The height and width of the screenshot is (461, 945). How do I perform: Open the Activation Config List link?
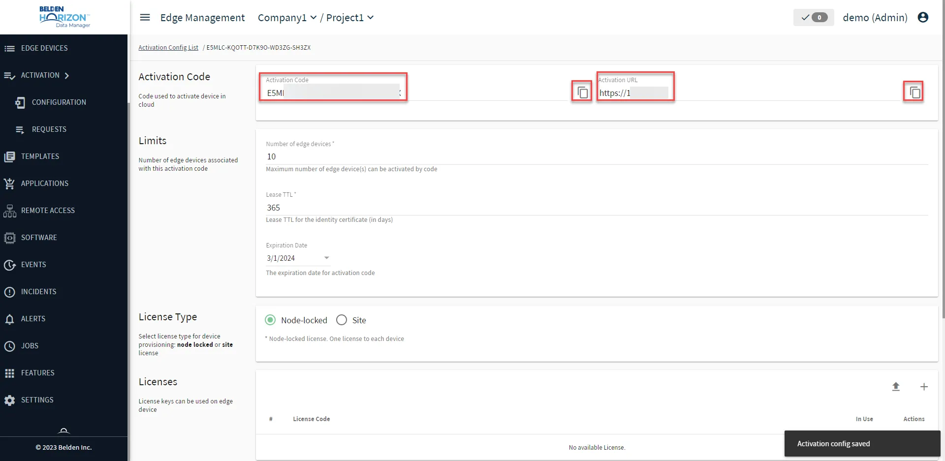pyautogui.click(x=168, y=48)
